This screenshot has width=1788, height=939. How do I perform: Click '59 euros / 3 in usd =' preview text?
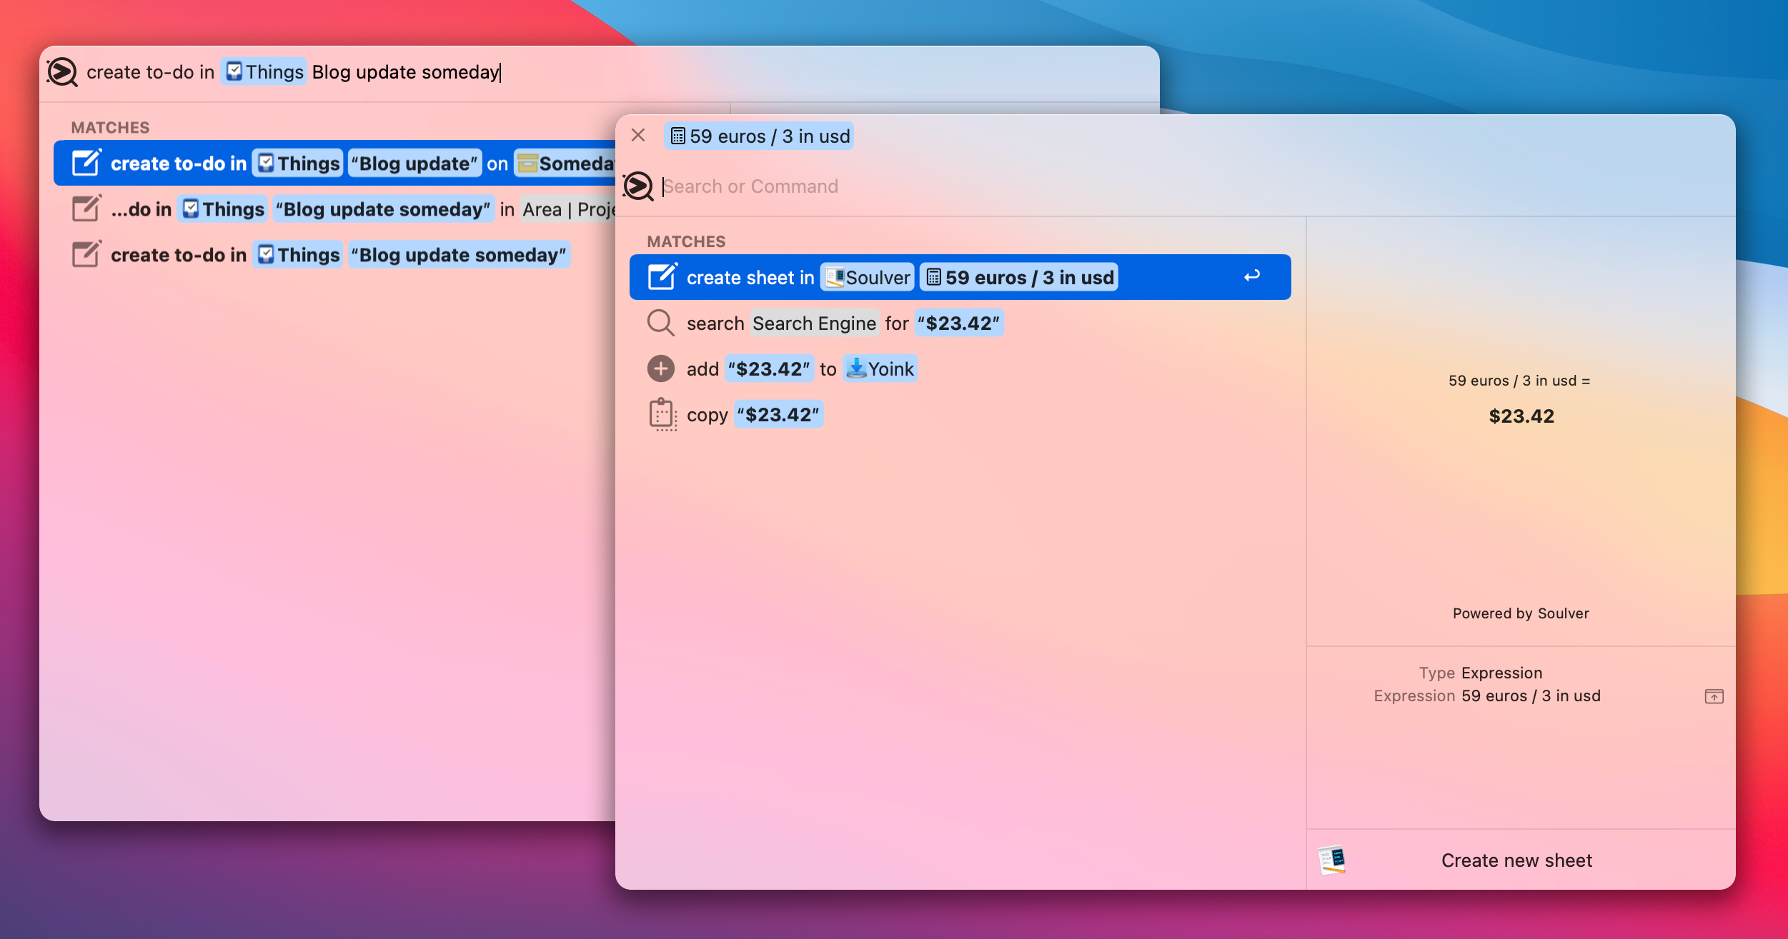[1519, 381]
